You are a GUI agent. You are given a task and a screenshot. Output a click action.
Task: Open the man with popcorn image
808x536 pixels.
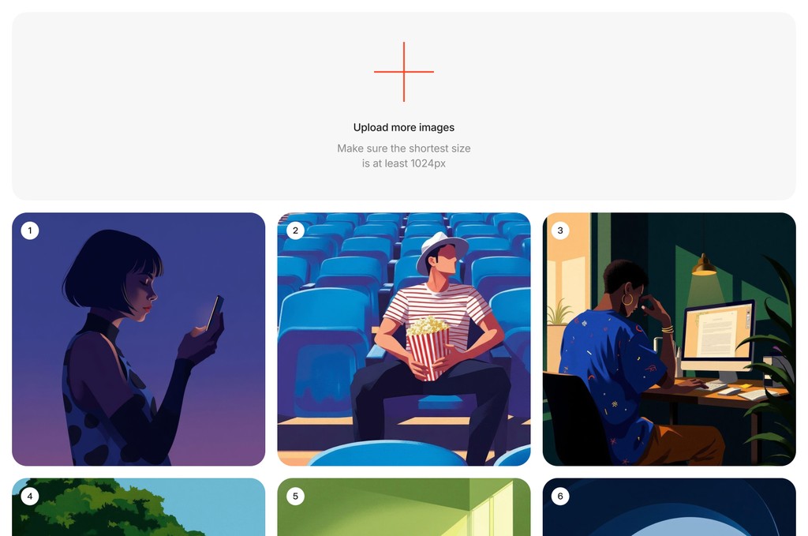(403, 339)
